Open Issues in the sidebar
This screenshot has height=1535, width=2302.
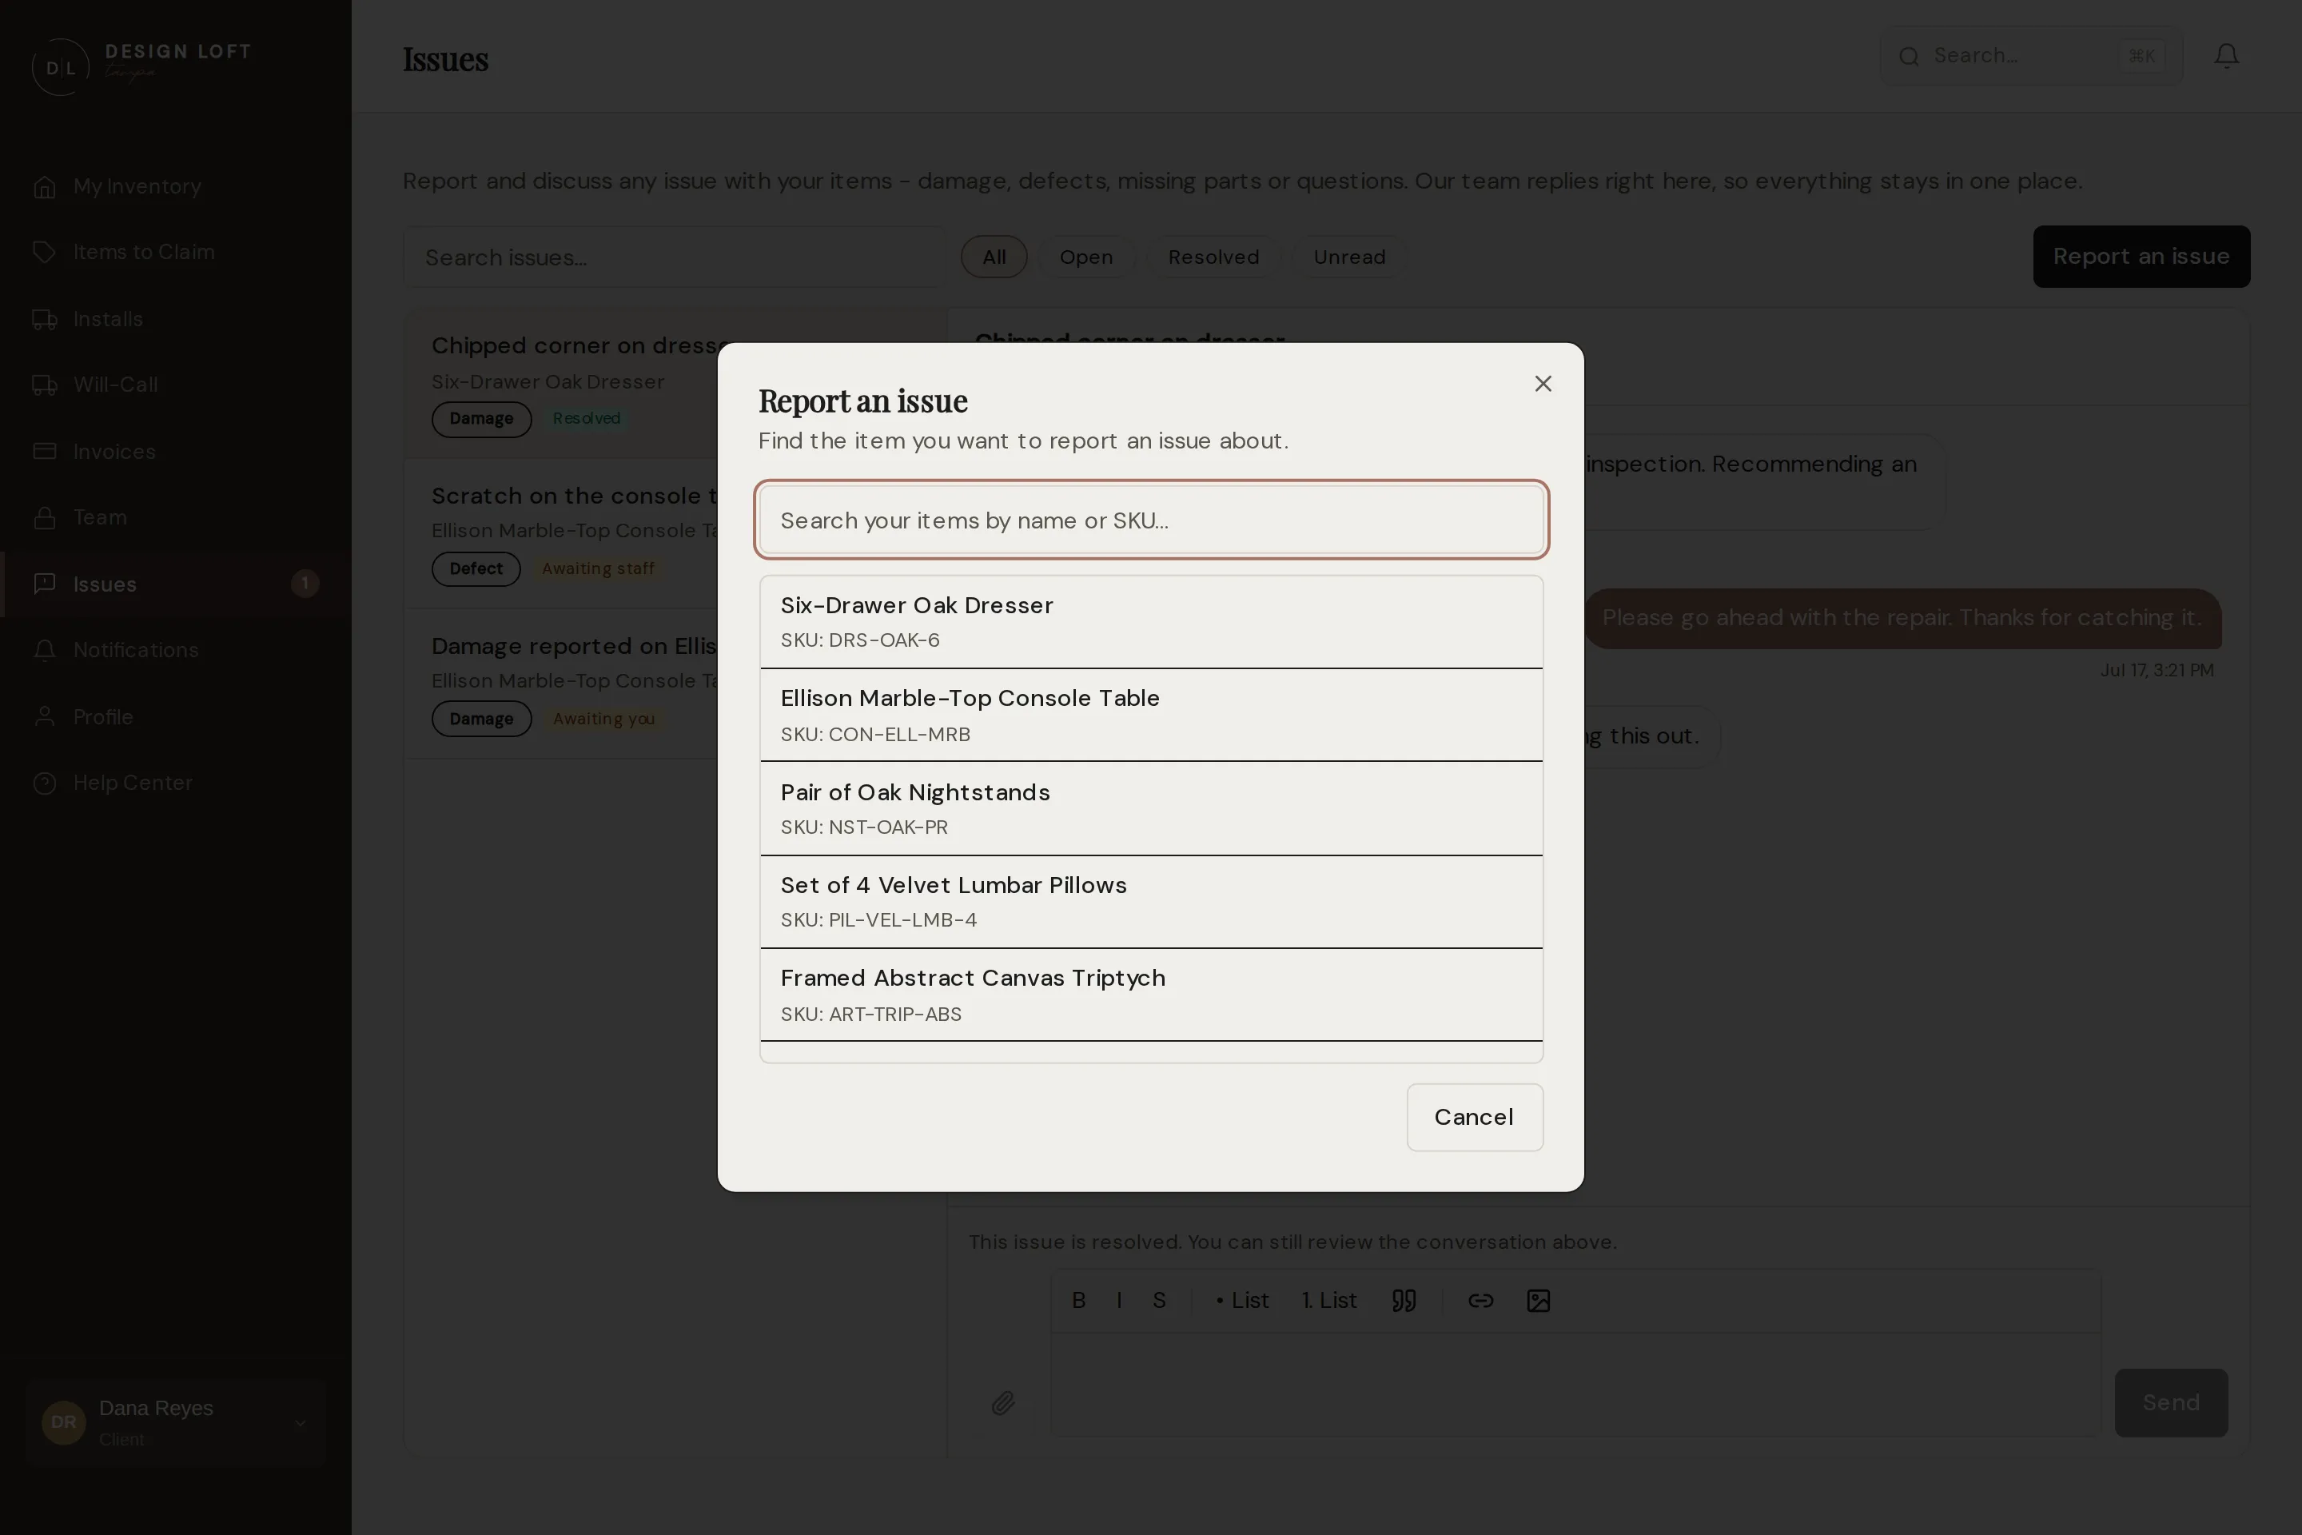click(176, 584)
